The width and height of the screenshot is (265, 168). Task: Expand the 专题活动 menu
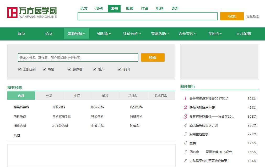coord(159,34)
